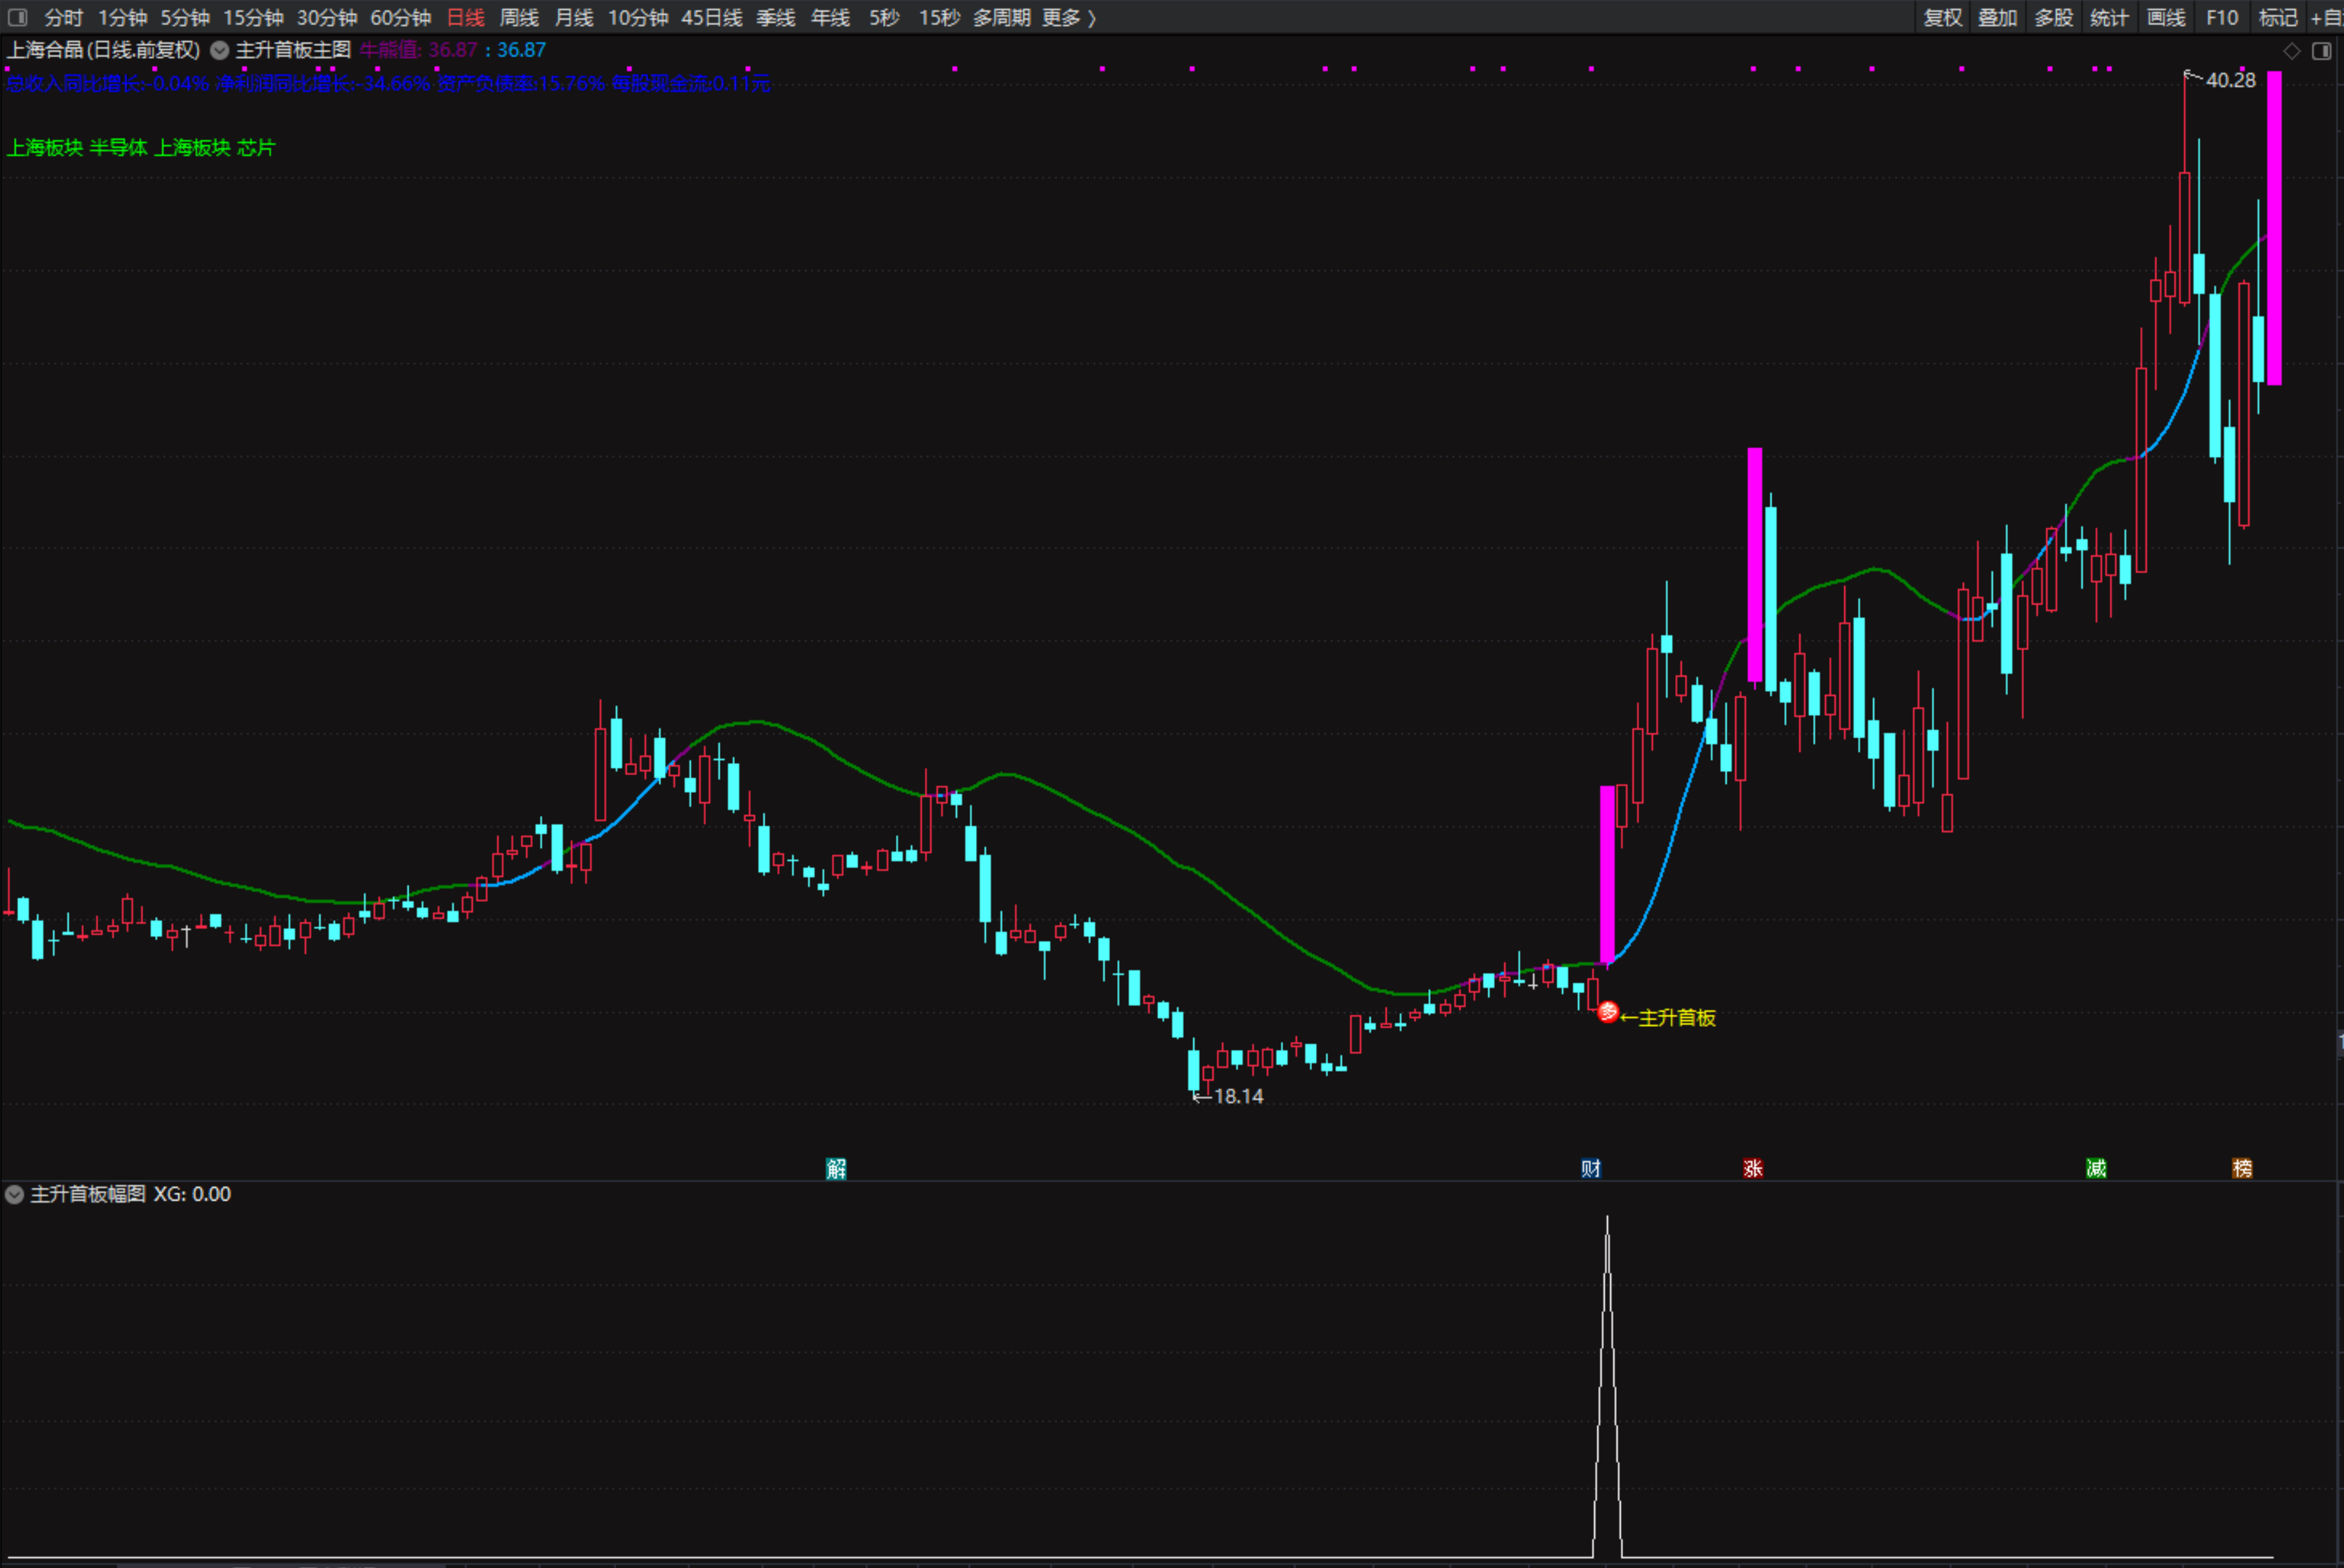
Task: Click the 画线 drawing tools button
Action: pos(2166,18)
